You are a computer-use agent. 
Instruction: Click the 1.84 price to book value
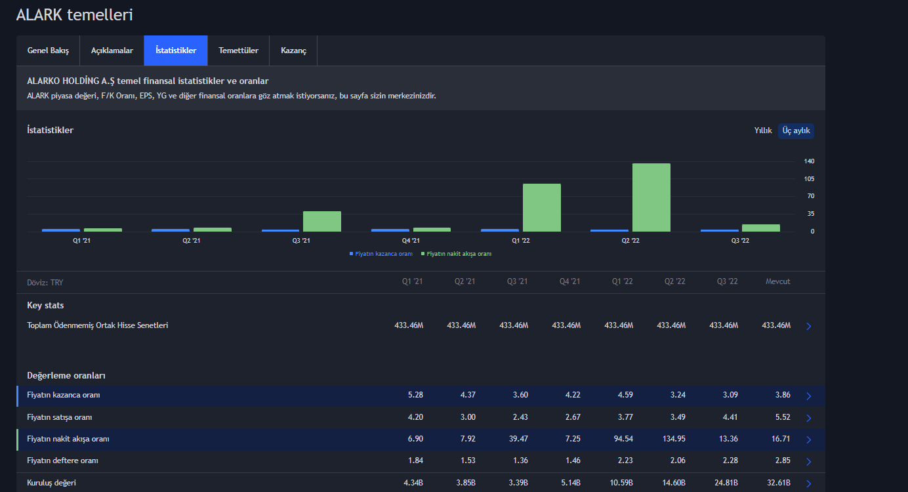point(415,461)
